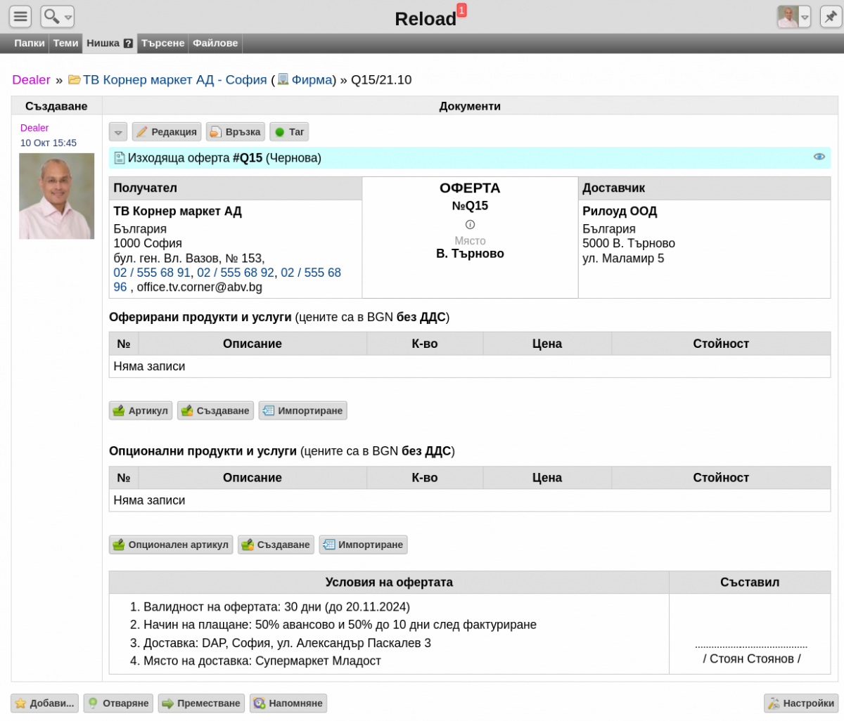
Task: Expand the search dropdown arrow
Action: click(68, 17)
